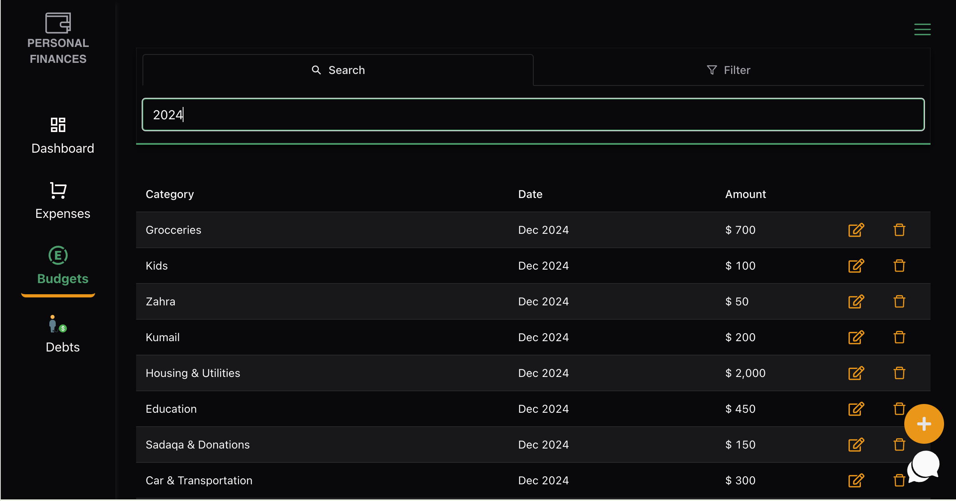956x501 pixels.
Task: Click trash icon for Kumail budget
Action: coord(899,337)
